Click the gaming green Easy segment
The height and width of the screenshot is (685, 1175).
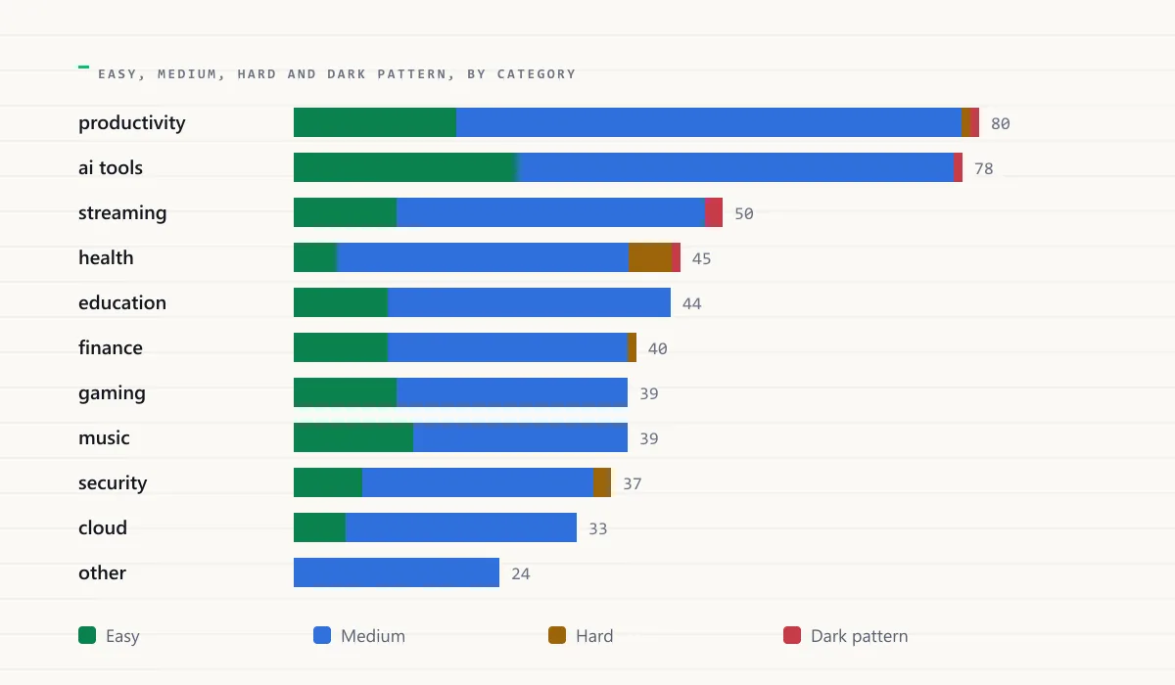click(x=345, y=392)
